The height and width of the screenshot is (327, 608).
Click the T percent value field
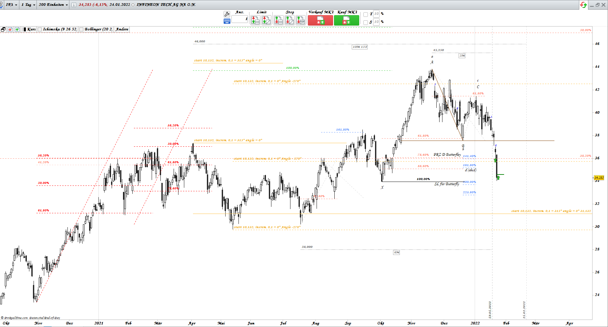tap(376, 14)
